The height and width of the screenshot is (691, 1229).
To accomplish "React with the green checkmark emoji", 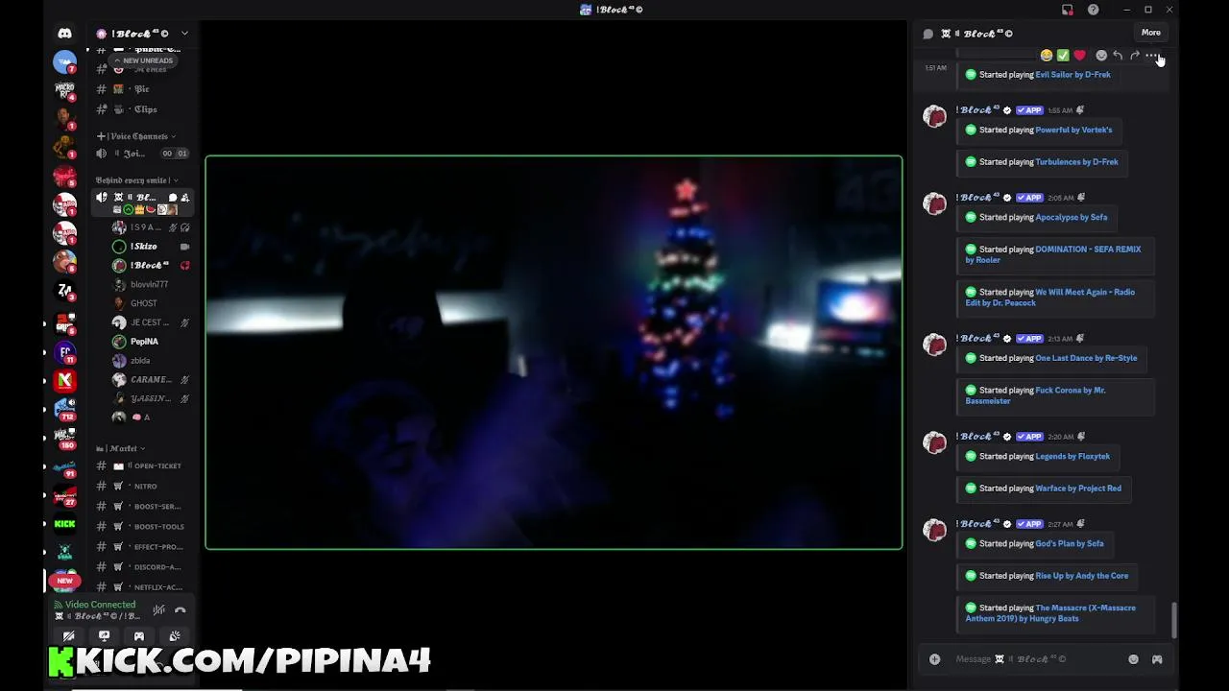I will point(1063,56).
